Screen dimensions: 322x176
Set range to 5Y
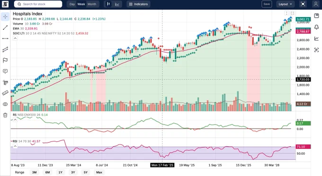coord(86,172)
